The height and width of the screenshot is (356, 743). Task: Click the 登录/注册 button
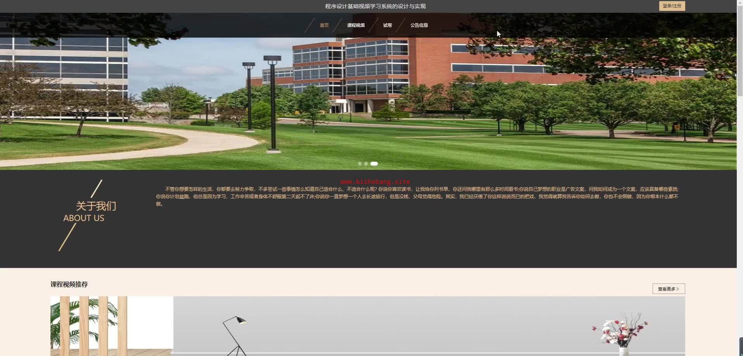coord(672,6)
